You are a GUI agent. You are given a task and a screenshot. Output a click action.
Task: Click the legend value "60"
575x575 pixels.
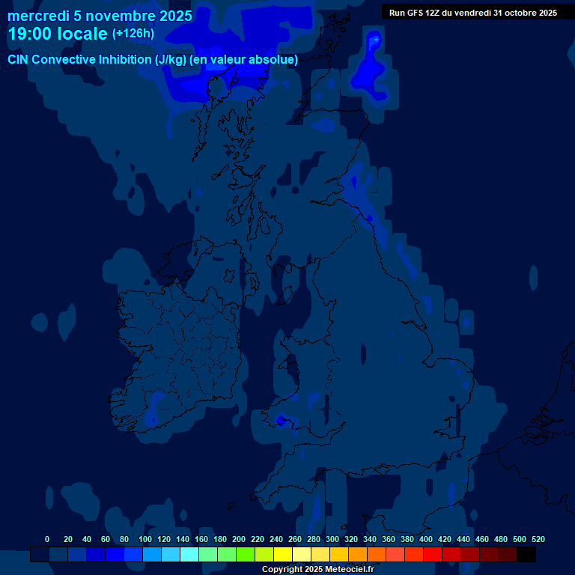pos(106,539)
